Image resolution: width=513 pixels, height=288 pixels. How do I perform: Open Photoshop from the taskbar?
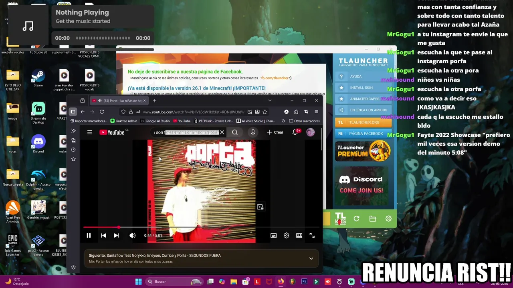coord(304,282)
